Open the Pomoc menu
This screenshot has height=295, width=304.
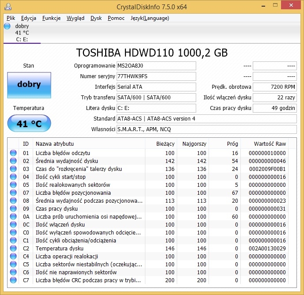pos(116,18)
